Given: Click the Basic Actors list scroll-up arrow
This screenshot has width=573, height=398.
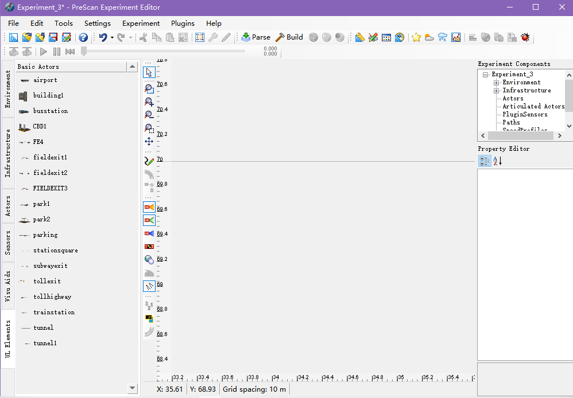Looking at the screenshot, I should [x=132, y=67].
